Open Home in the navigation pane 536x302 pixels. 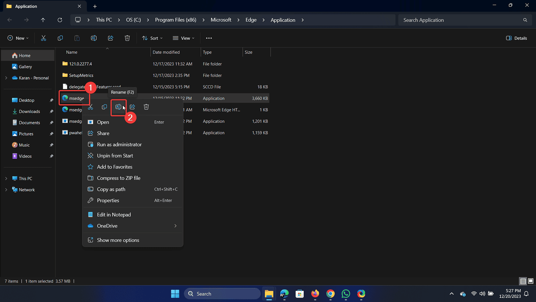point(28,56)
